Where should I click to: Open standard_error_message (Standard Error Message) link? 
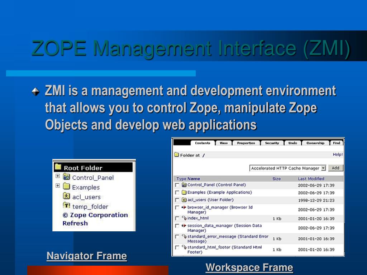pos(228,239)
